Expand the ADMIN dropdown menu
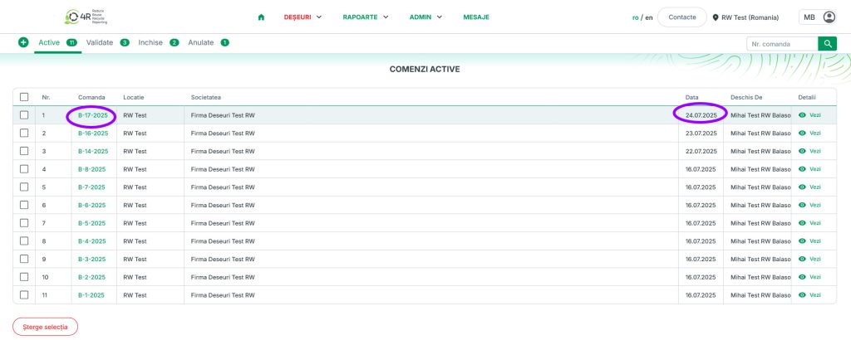The width and height of the screenshot is (851, 340). click(x=425, y=17)
